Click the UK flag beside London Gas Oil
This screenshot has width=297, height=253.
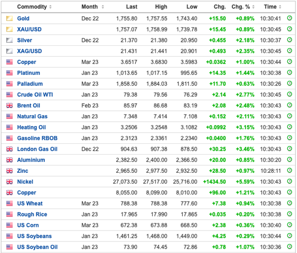[x=10, y=149]
